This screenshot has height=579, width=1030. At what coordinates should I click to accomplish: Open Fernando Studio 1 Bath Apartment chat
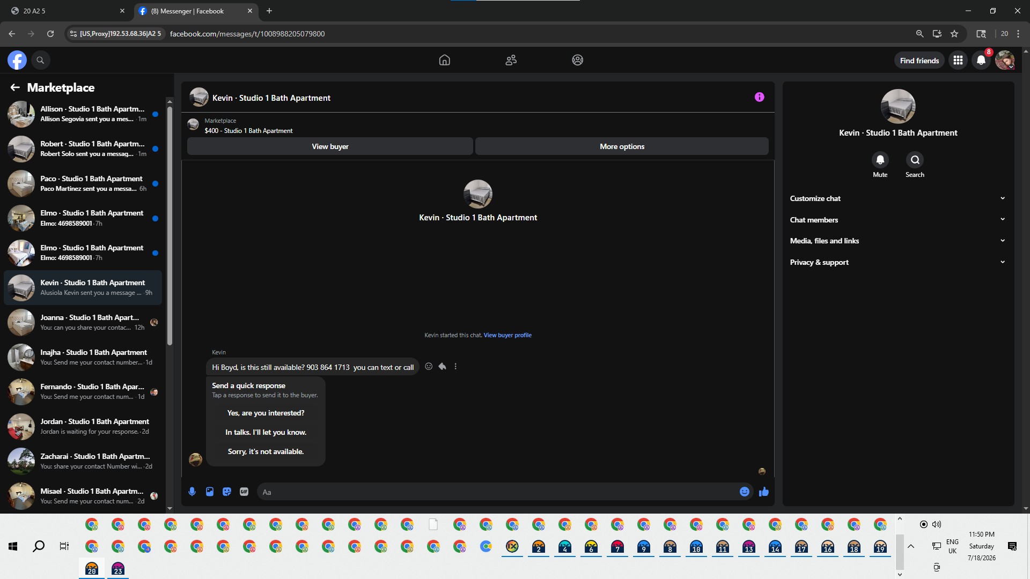(x=83, y=392)
